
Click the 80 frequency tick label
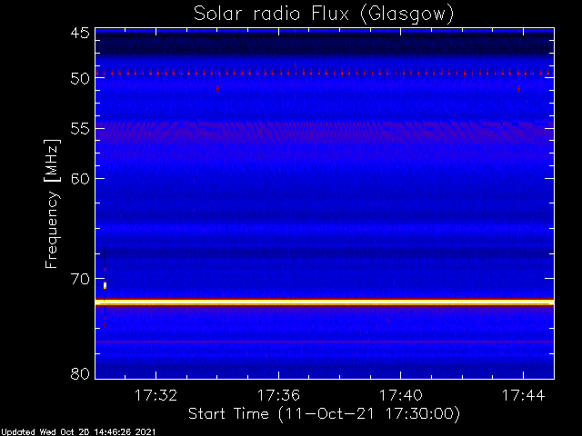coord(80,373)
